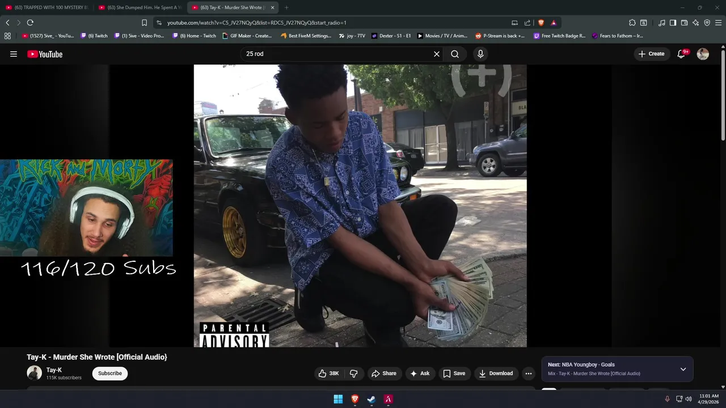This screenshot has width=726, height=408.
Task: Open more actions three-dot menu
Action: tap(529, 373)
